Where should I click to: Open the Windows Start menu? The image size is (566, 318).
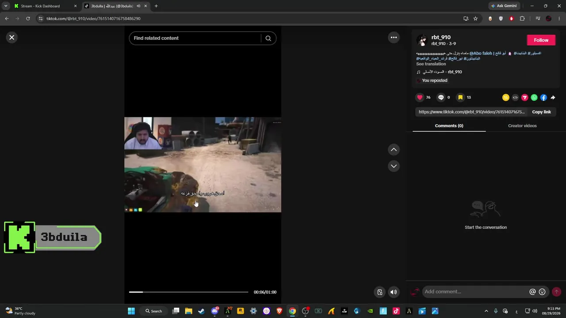point(131,311)
